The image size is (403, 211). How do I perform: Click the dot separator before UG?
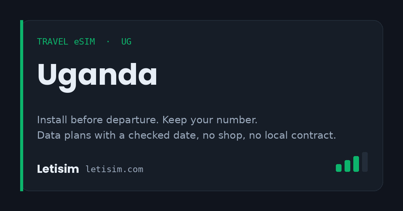(108, 42)
